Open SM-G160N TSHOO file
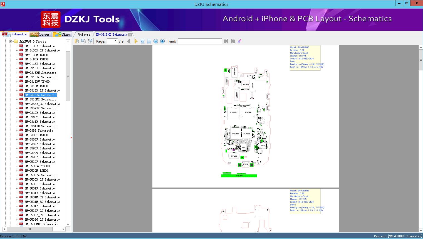Viewport: 423px width, 239px height. click(36, 59)
